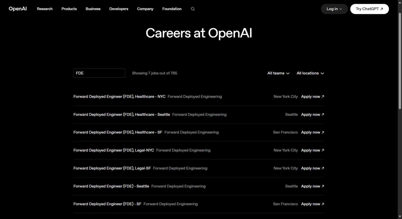Viewport: 402px width, 219px height.
Task: Click Forward Deployed Engineering team in Legal-NYC row
Action: 183,150
